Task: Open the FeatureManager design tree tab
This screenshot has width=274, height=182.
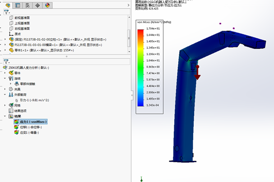Action: click(8, 5)
